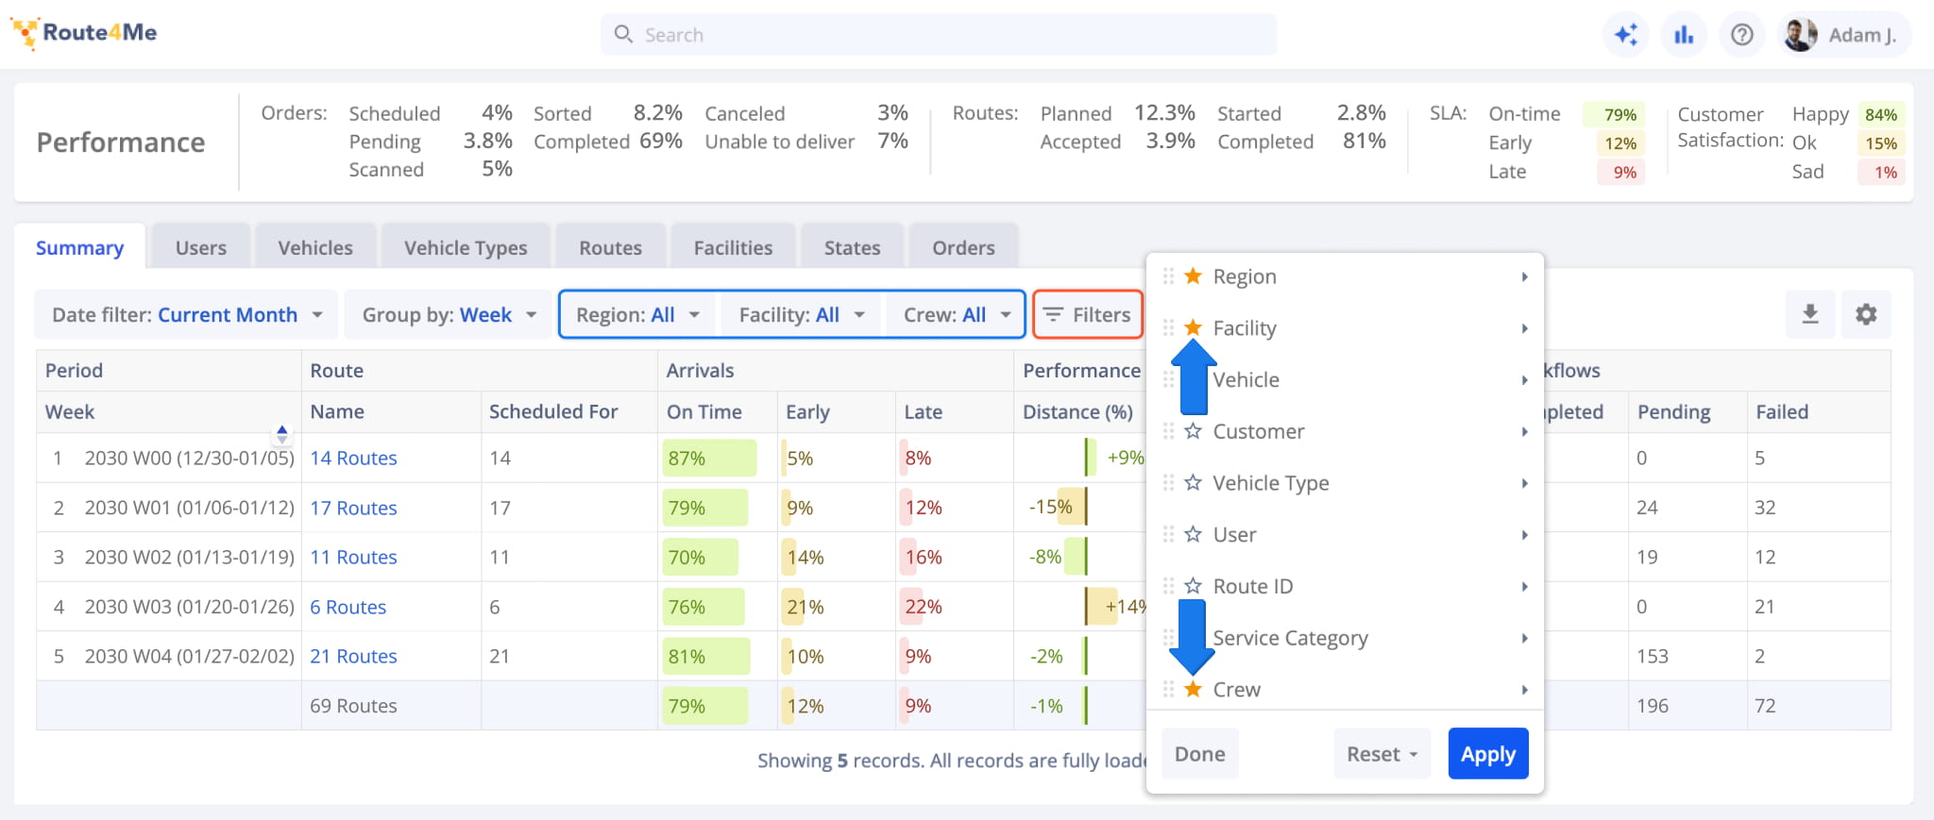Screen dimensions: 1934x820
Task: Click Adam J. profile avatar
Action: coord(1800,35)
